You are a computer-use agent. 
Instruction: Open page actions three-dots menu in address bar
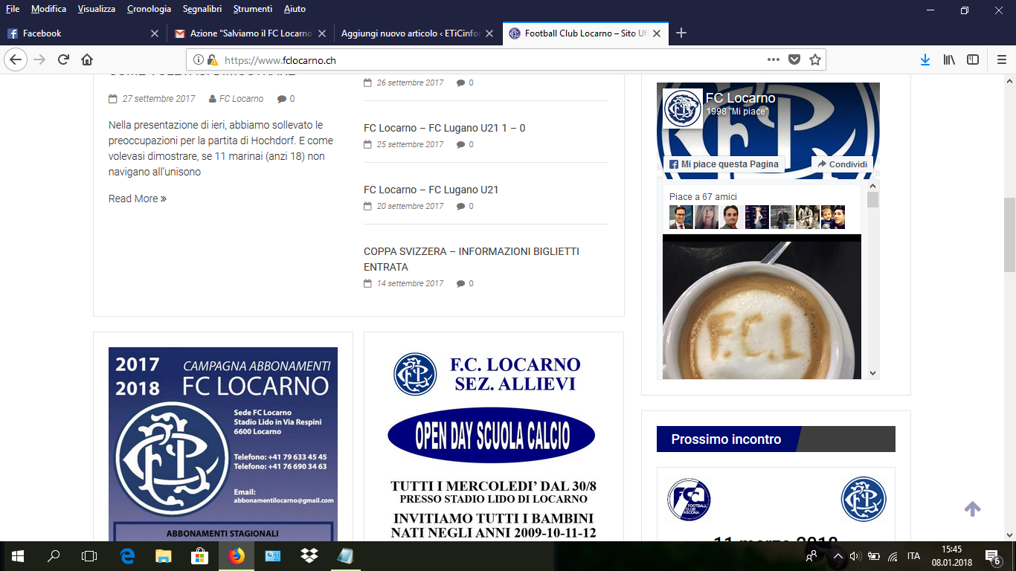[x=774, y=60]
